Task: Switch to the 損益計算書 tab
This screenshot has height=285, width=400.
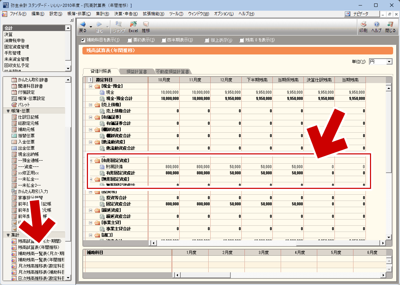Action: coord(137,72)
